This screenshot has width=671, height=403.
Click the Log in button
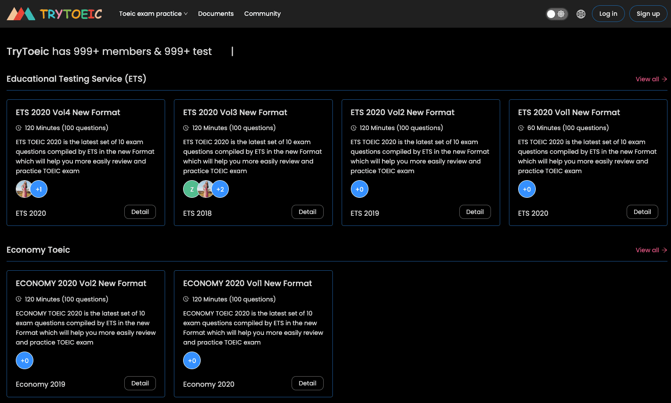tap(608, 14)
